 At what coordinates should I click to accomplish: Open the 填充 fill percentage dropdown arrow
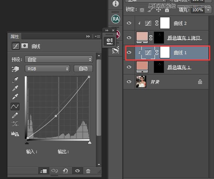(208, 10)
